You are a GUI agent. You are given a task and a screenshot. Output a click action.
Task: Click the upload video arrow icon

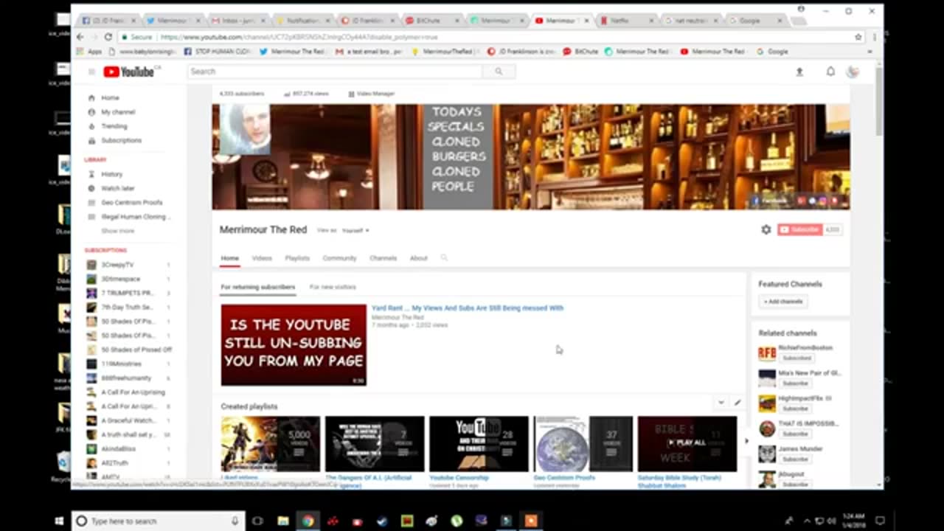point(799,72)
